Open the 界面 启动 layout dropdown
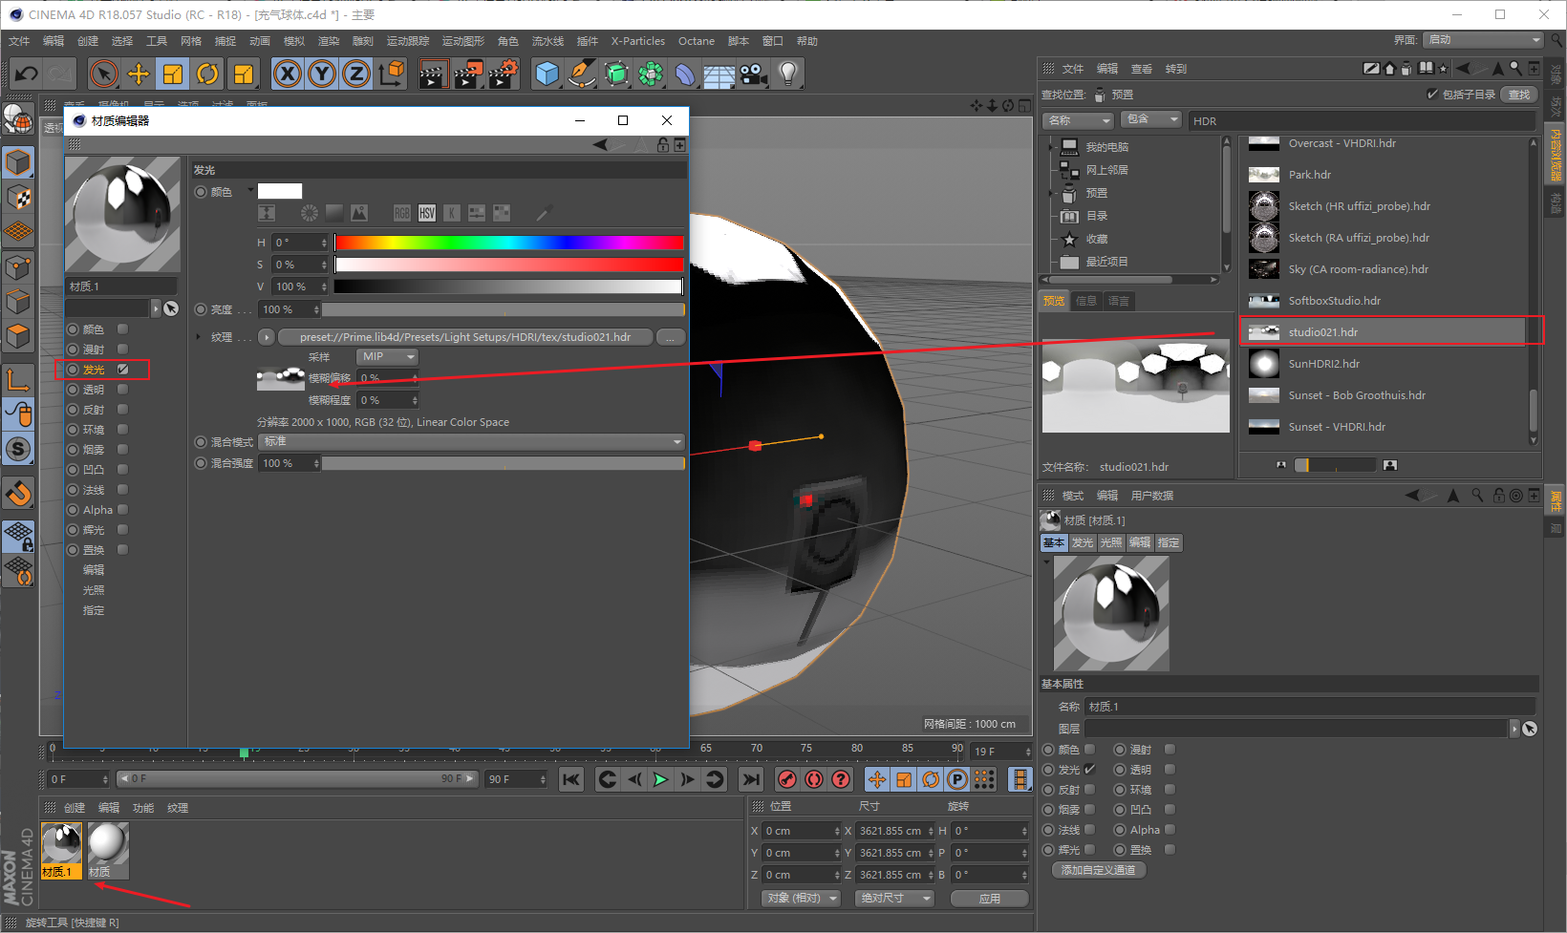Viewport: 1567px width, 933px height. pos(1483,39)
